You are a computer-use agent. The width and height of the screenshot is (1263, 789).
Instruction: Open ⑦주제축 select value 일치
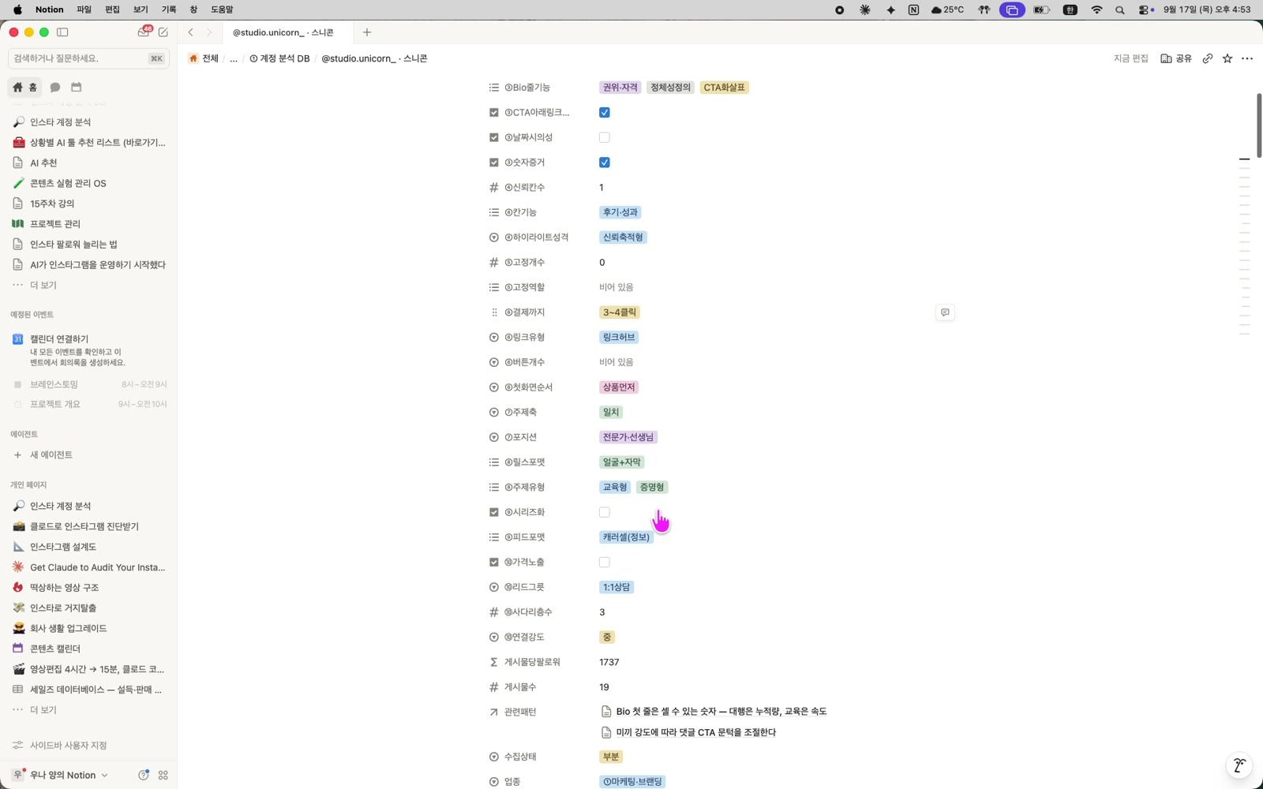(x=611, y=412)
